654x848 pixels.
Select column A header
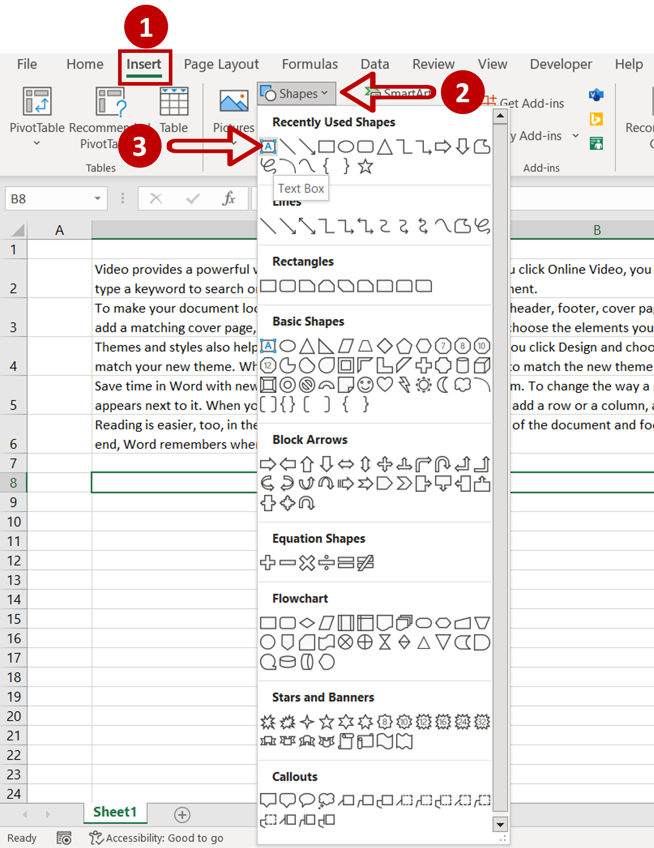click(59, 230)
